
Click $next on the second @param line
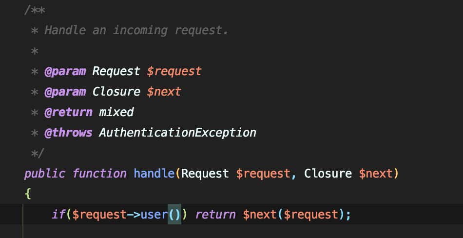(x=164, y=92)
